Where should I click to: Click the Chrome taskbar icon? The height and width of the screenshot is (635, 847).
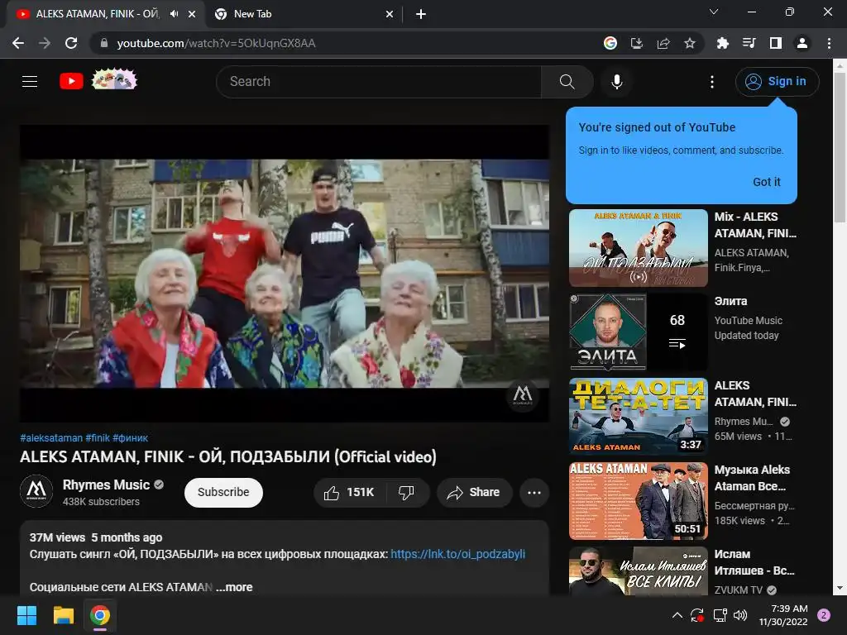(100, 615)
